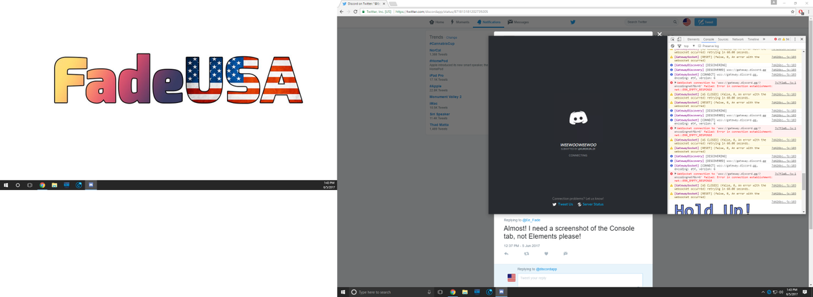Open the NorCal trend
813x297 pixels.
tap(436, 50)
